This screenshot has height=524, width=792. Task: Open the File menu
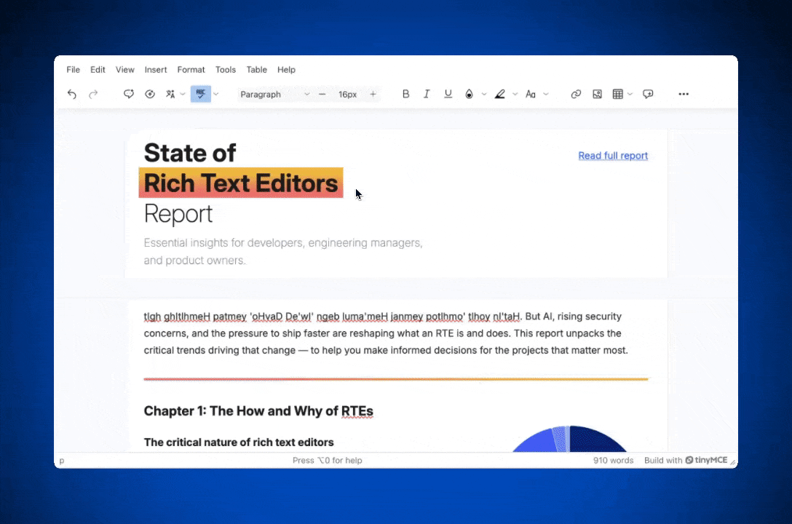pos(74,70)
